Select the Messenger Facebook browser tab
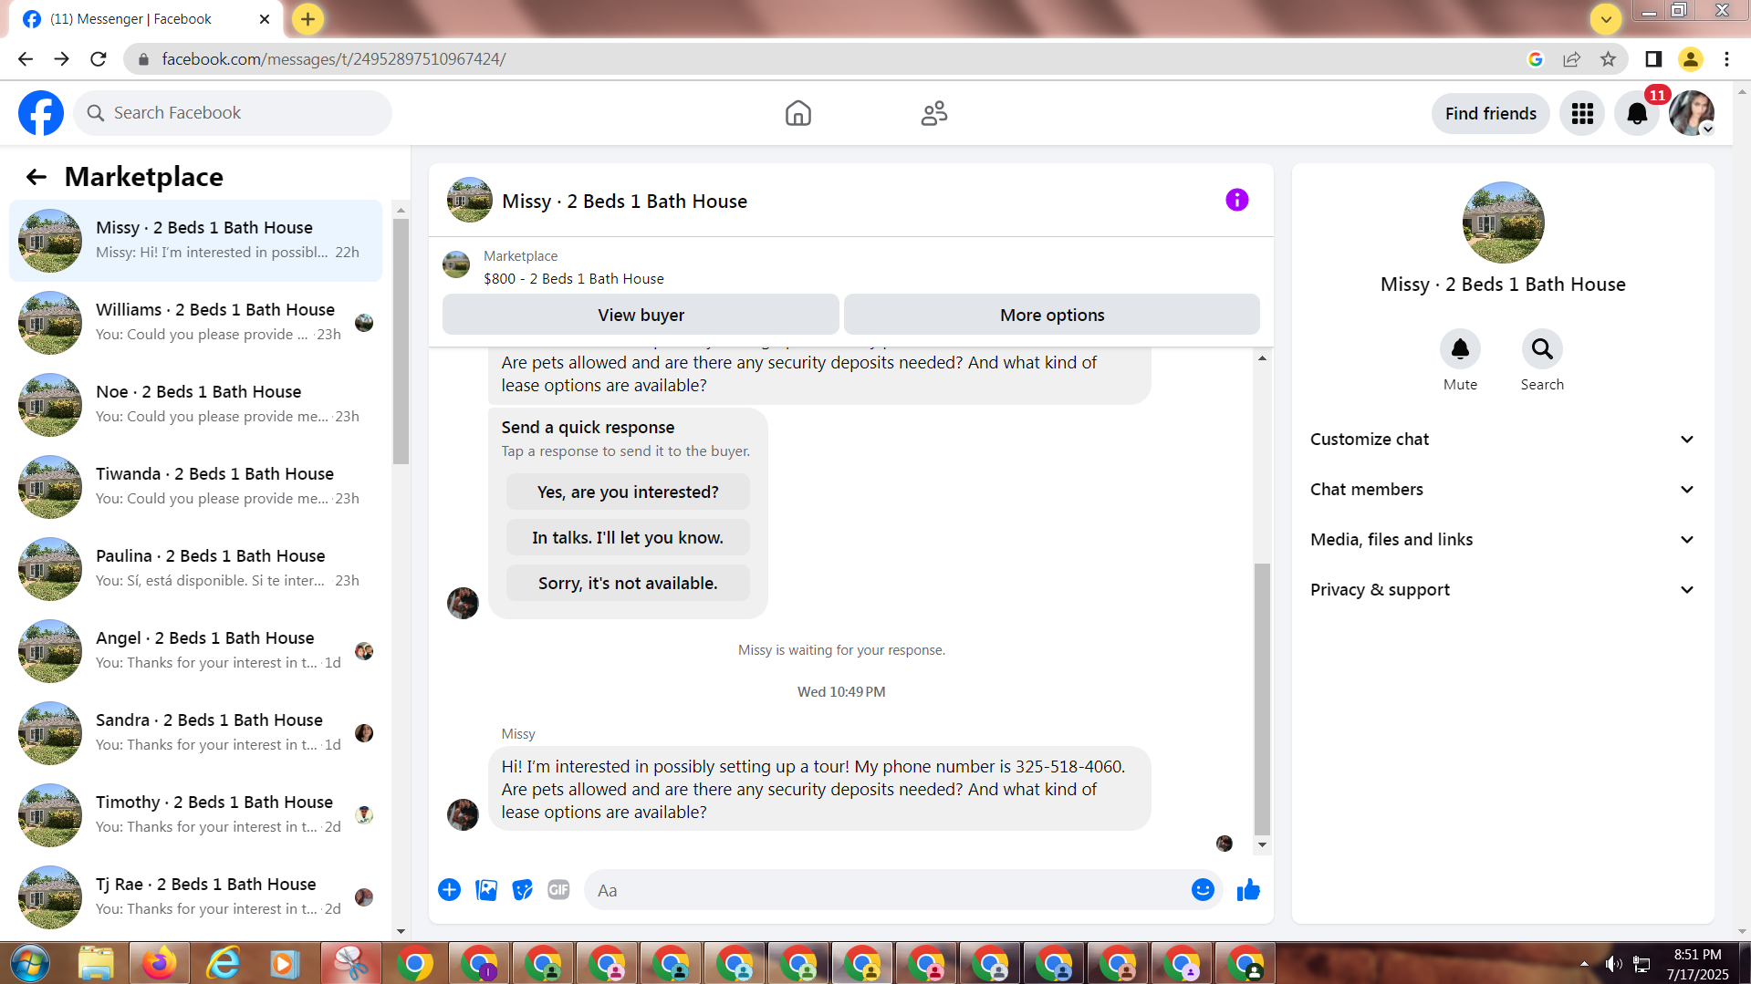This screenshot has height=984, width=1751. coord(146,19)
